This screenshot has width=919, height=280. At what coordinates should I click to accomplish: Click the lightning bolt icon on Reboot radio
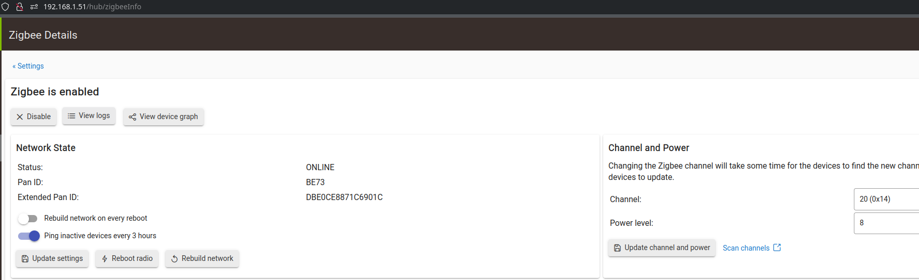pyautogui.click(x=104, y=259)
